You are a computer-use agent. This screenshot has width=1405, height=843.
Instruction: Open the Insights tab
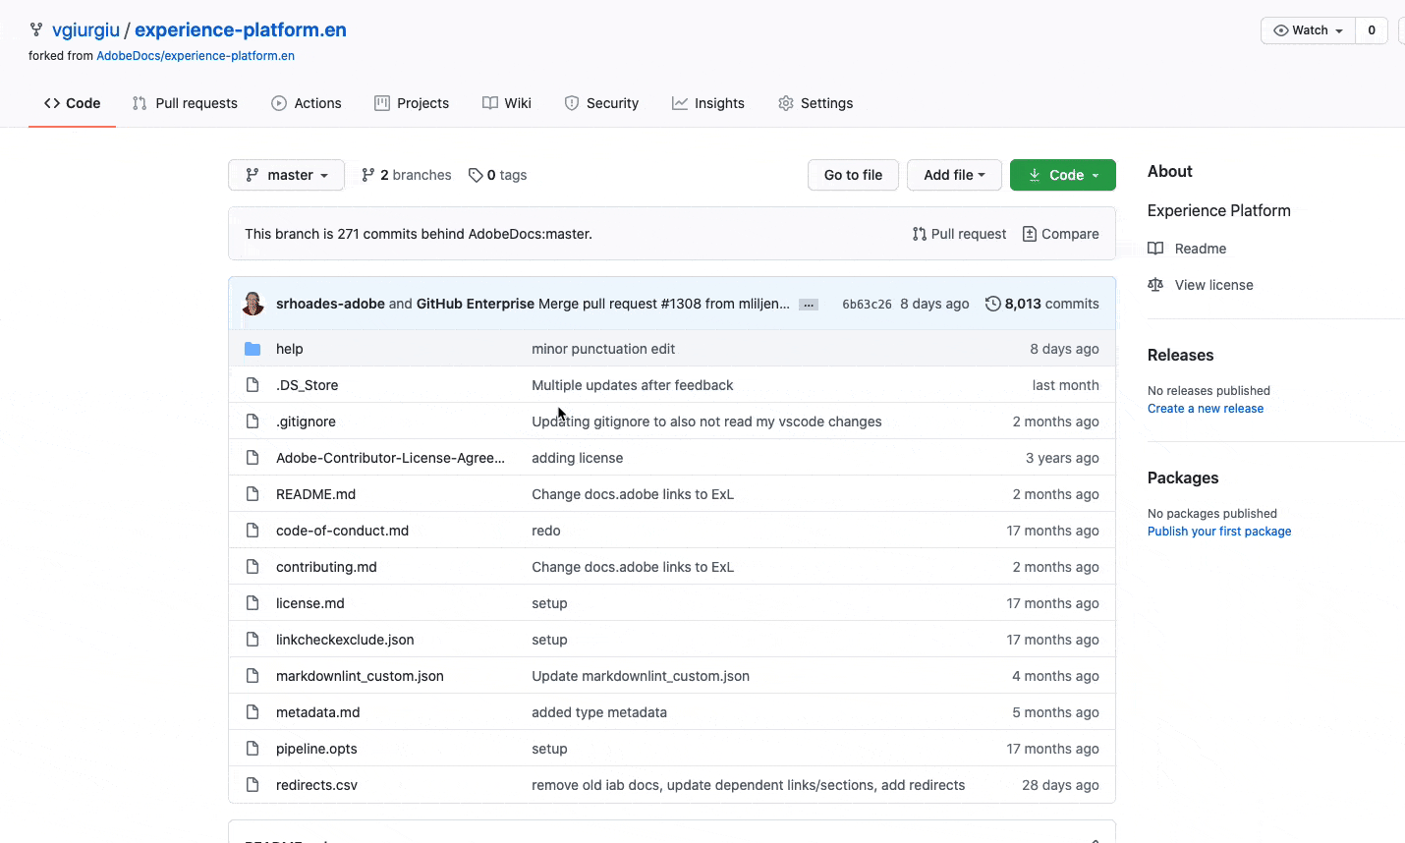(x=708, y=103)
